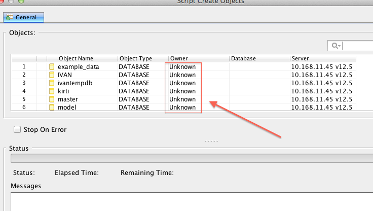Image resolution: width=373 pixels, height=211 pixels.
Task: Click the example_data database icon
Action: pos(51,67)
